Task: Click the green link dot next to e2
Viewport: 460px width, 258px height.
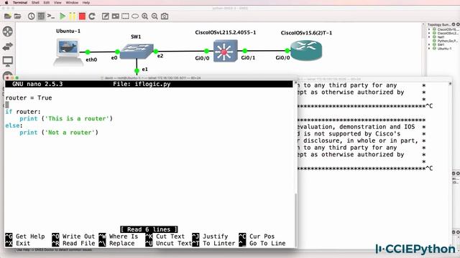Action: point(156,51)
